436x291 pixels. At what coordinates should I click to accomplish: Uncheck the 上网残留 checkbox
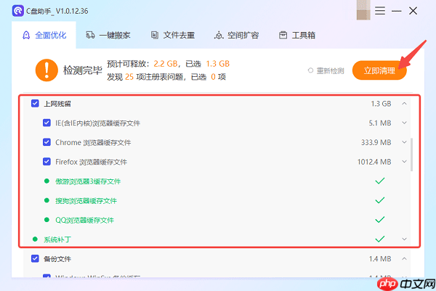click(x=35, y=104)
